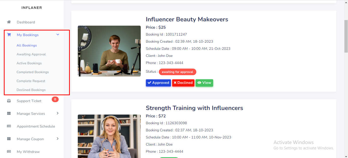Click the Support Ticket notification badge

(x=55, y=99)
